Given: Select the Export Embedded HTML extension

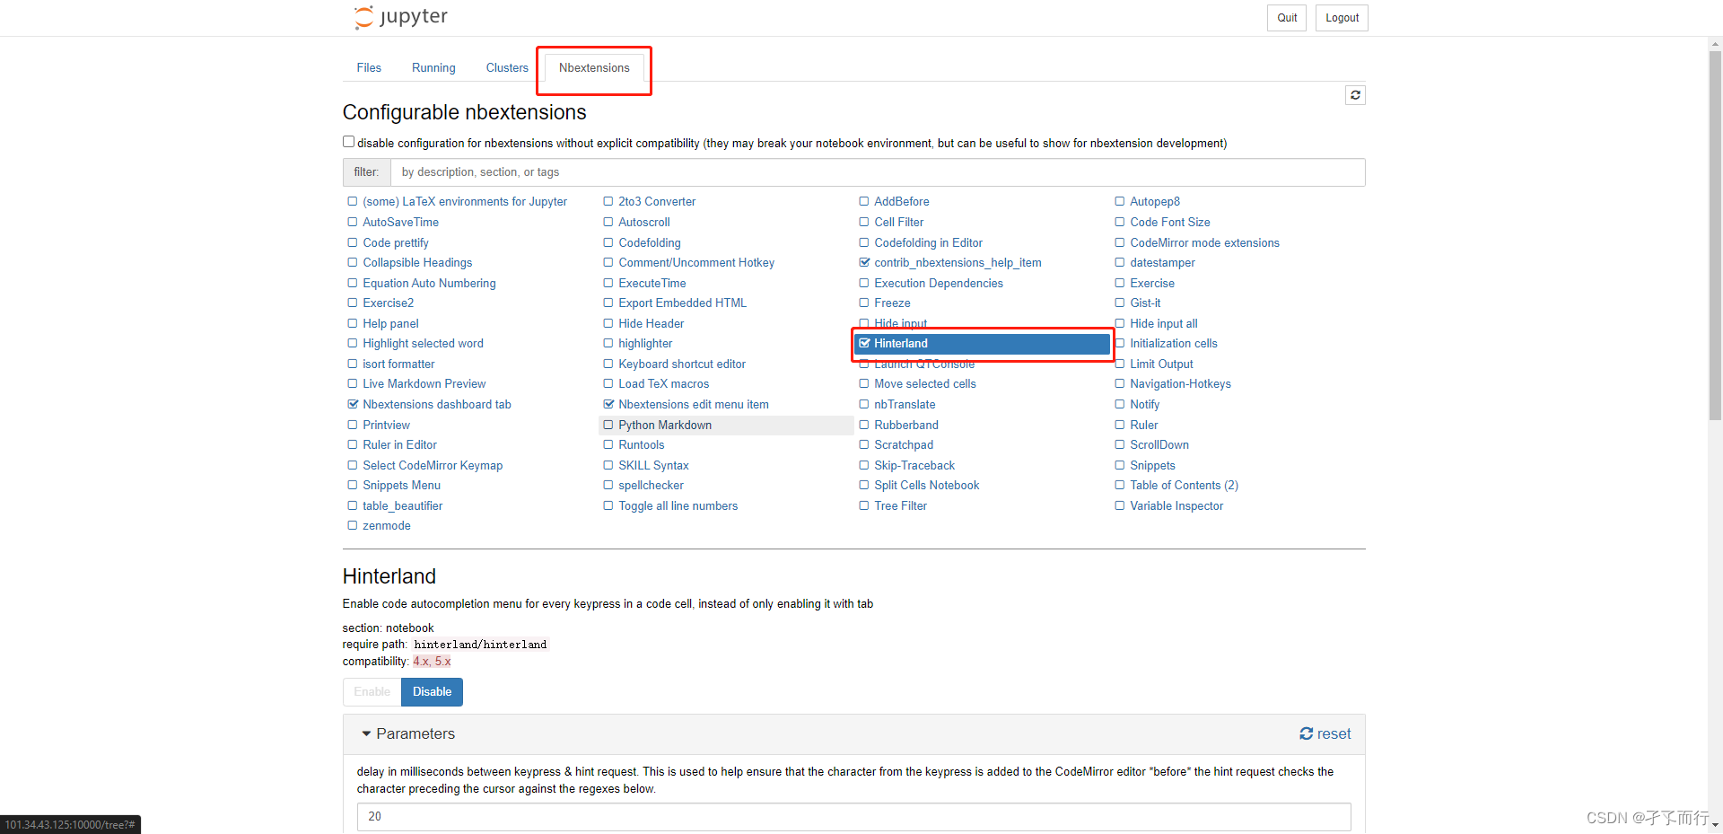Looking at the screenshot, I should tap(682, 303).
